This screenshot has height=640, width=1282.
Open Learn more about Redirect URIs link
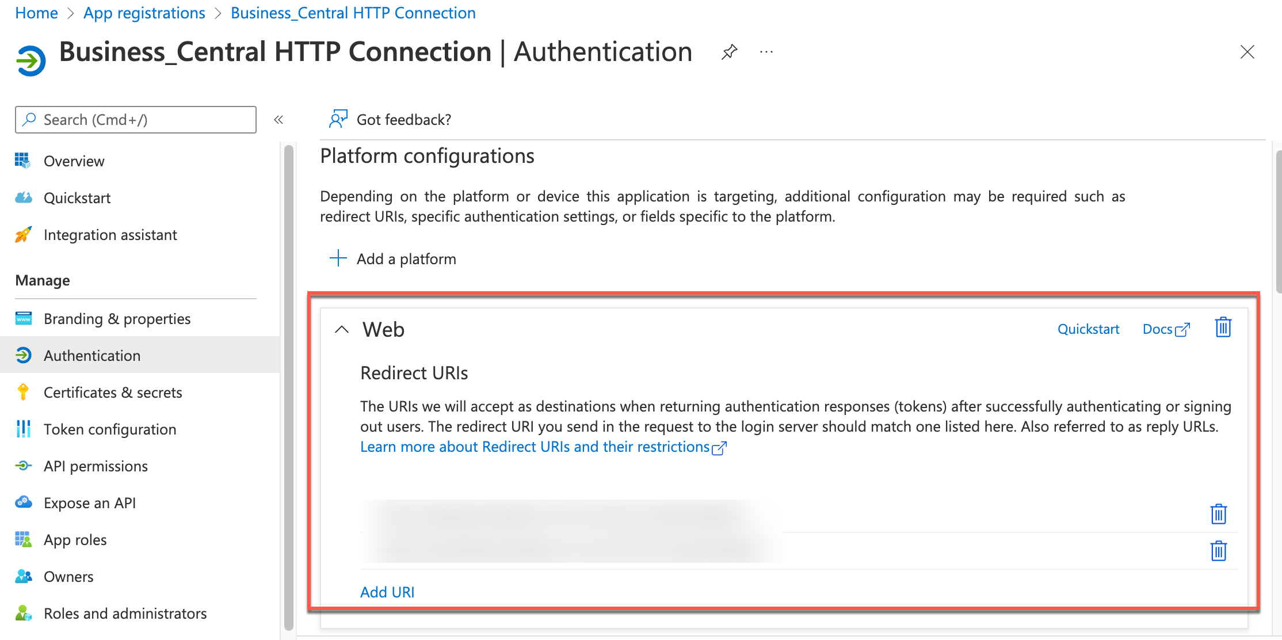click(543, 447)
